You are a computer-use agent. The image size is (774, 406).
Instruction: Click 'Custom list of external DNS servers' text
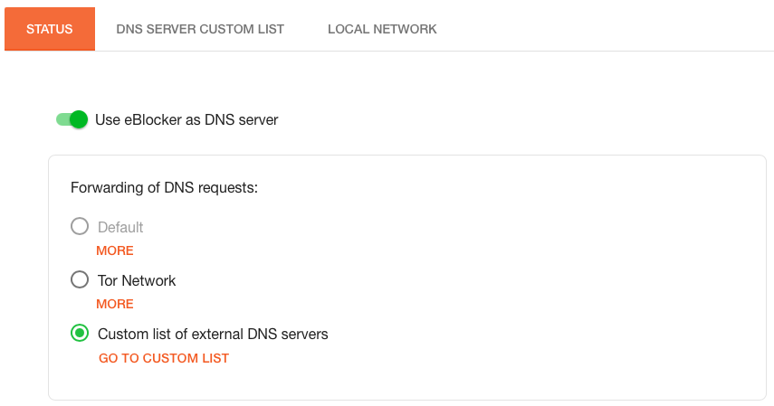tap(213, 334)
